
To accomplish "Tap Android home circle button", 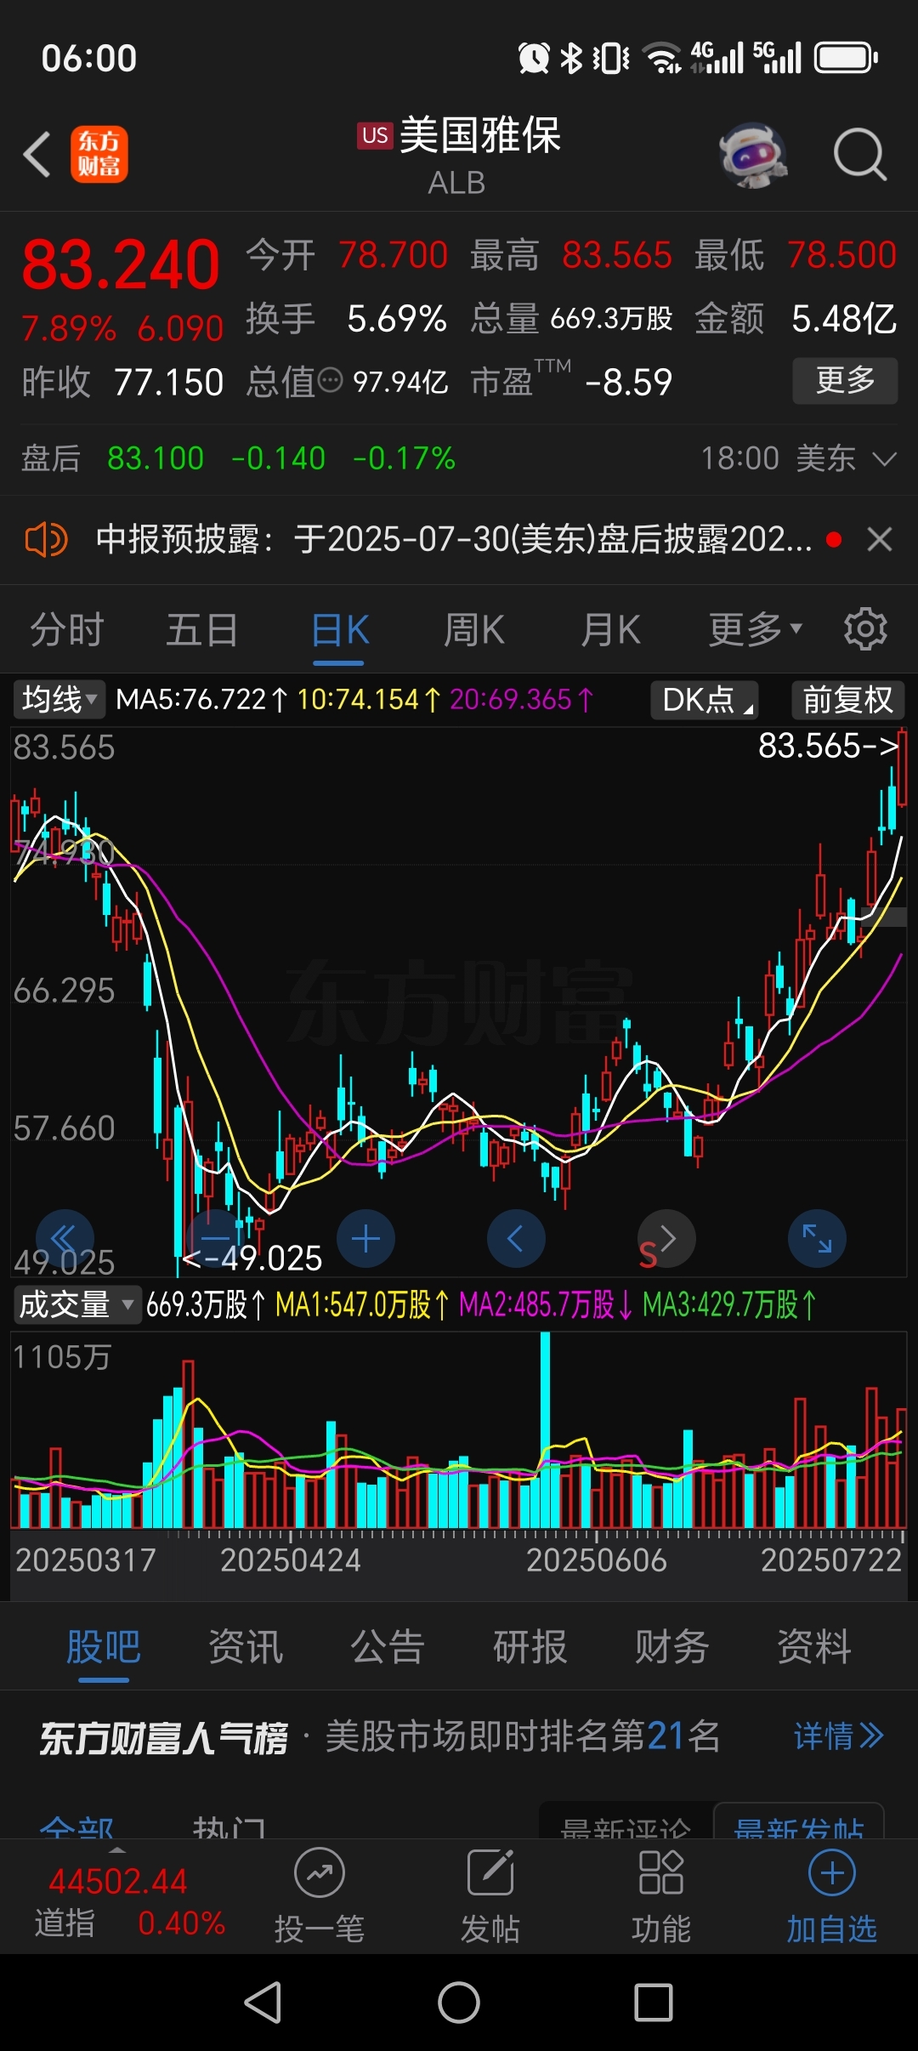I will 459,2003.
